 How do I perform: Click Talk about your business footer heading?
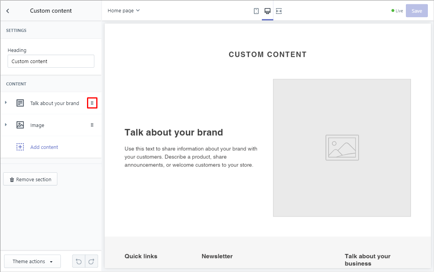(367, 260)
